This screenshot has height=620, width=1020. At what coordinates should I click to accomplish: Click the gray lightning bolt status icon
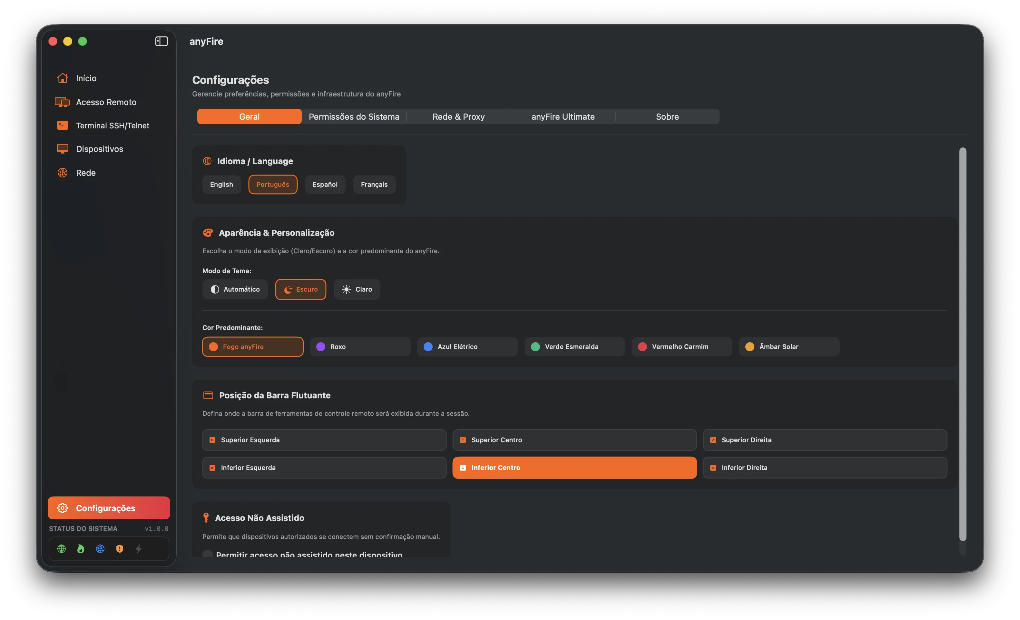click(139, 549)
